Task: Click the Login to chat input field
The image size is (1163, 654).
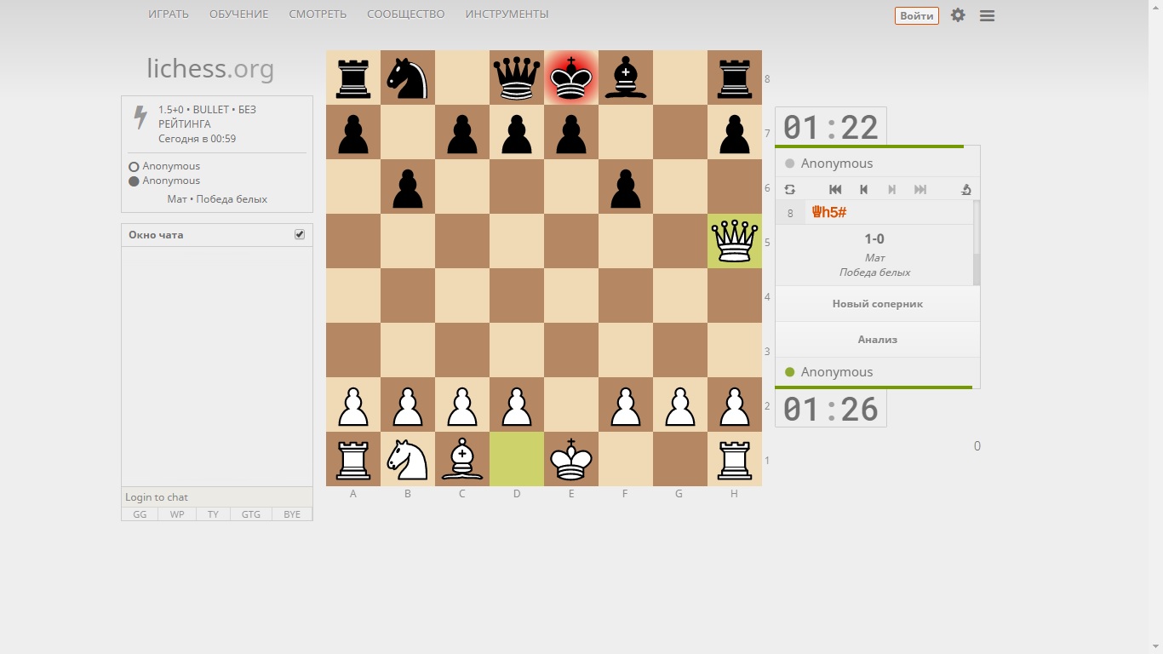Action: coord(216,497)
